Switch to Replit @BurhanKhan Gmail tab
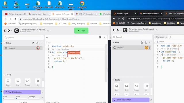Image resolution: width=184 pixels, height=103 pixels. point(151,13)
